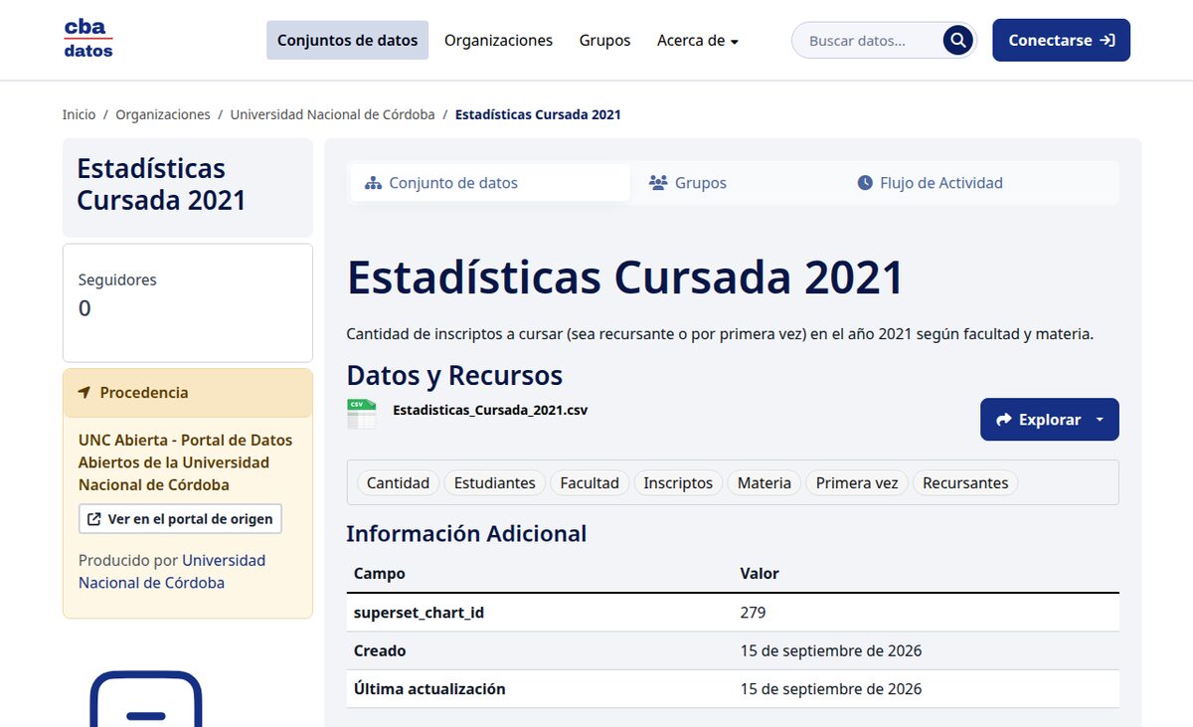Go to Inicio breadcrumb link
Image resolution: width=1193 pixels, height=727 pixels.
[79, 114]
